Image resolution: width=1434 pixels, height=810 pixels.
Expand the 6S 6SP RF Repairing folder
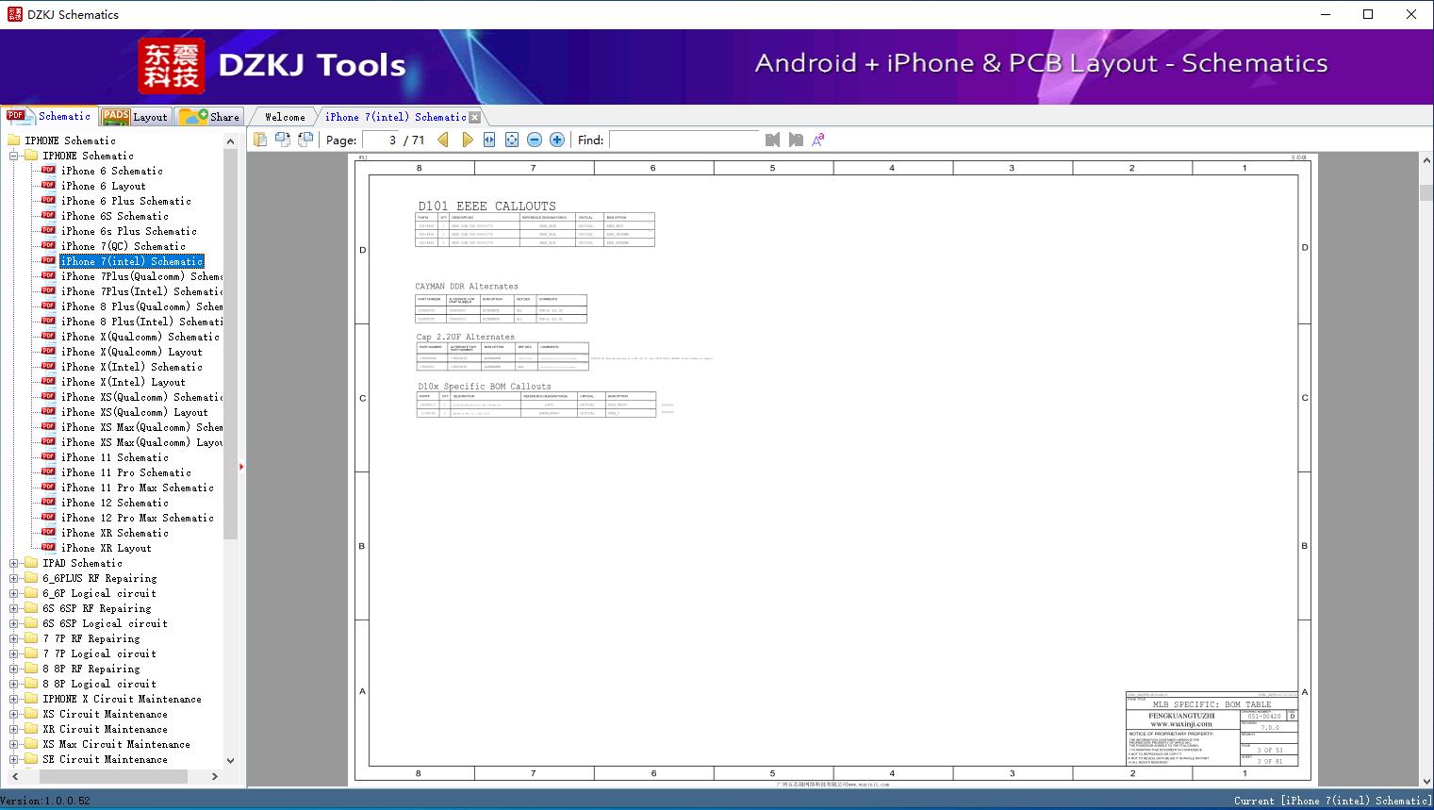point(14,608)
